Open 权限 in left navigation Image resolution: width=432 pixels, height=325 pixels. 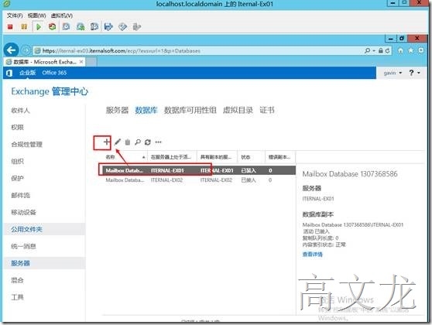17,128
